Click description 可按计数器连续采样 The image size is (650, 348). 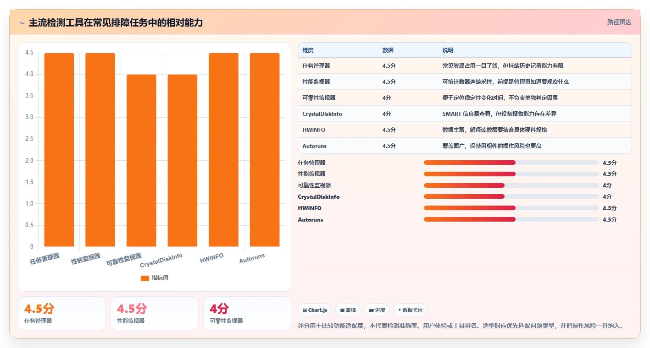point(506,82)
